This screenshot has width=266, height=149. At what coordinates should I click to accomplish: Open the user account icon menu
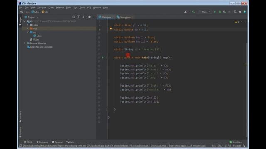[186, 12]
